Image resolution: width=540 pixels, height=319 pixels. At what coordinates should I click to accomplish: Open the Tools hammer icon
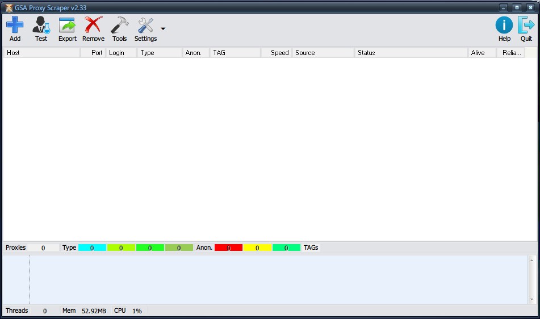(119, 26)
